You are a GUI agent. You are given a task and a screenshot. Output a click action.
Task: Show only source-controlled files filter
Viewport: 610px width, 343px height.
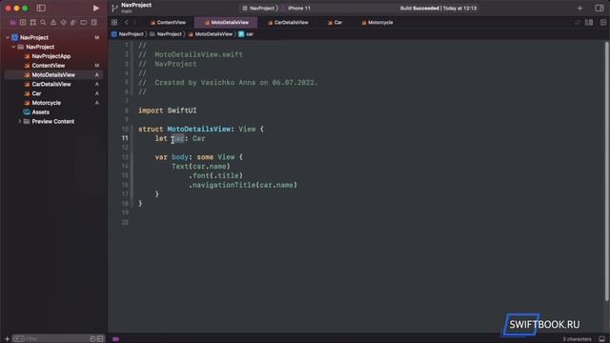tap(100, 339)
